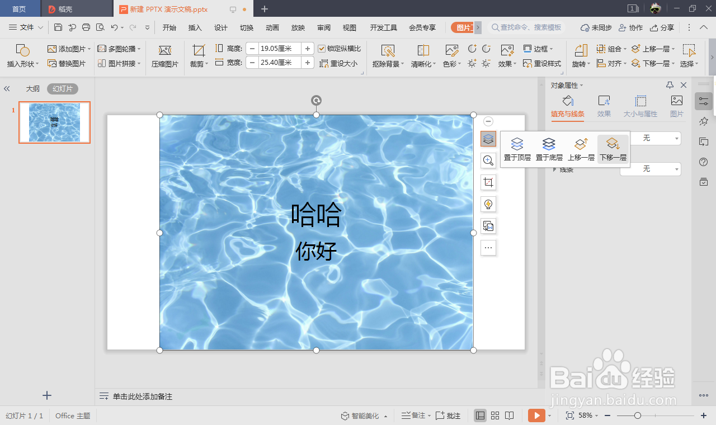Image resolution: width=716 pixels, height=425 pixels.
Task: Open the 开始 ribbon tab
Action: click(169, 27)
